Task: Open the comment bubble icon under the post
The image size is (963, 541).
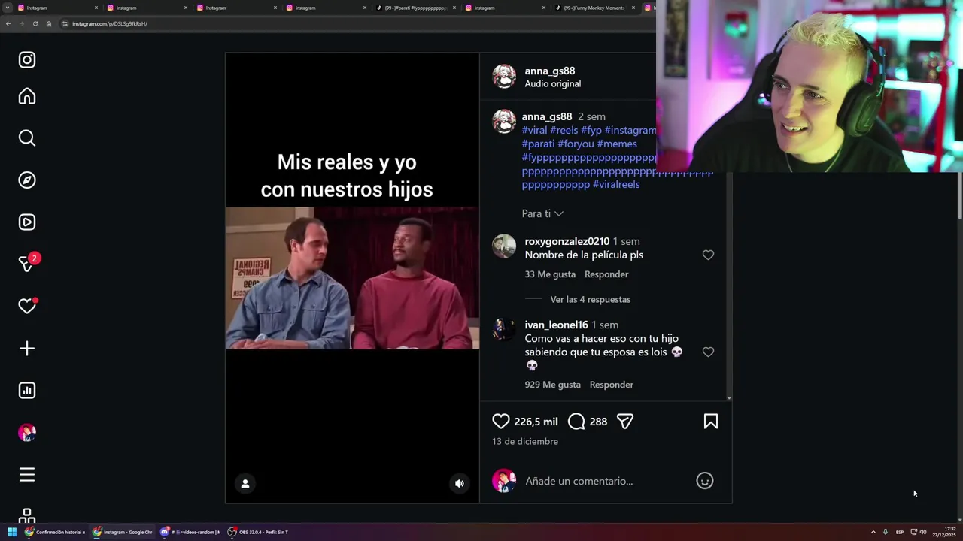Action: (x=576, y=422)
